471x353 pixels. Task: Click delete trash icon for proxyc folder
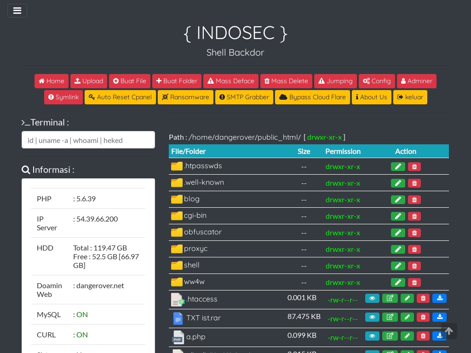coord(414,249)
